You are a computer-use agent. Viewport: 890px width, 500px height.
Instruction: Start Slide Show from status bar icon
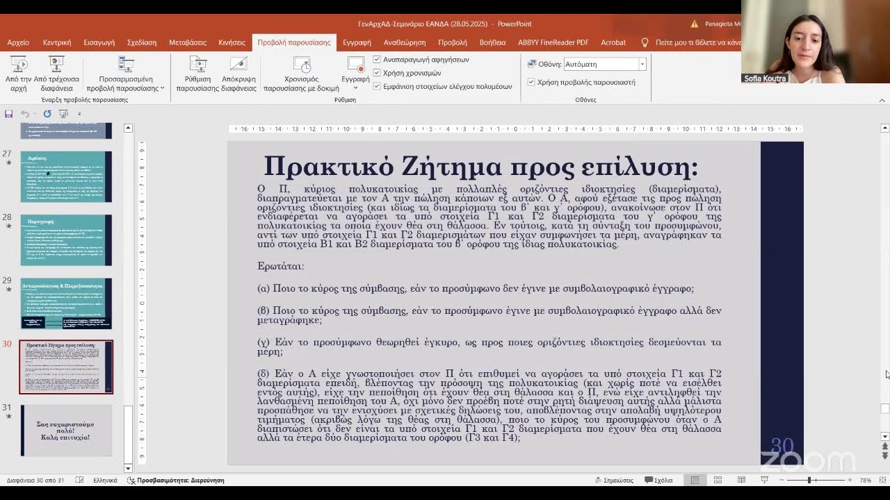764,480
